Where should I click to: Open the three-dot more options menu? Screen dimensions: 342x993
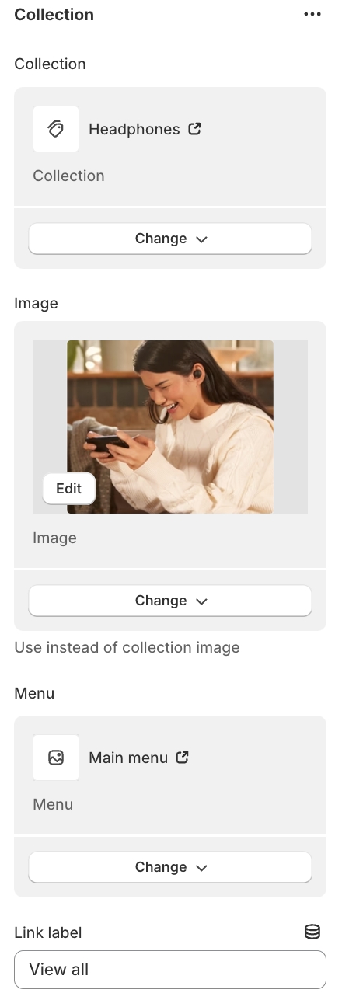312,15
